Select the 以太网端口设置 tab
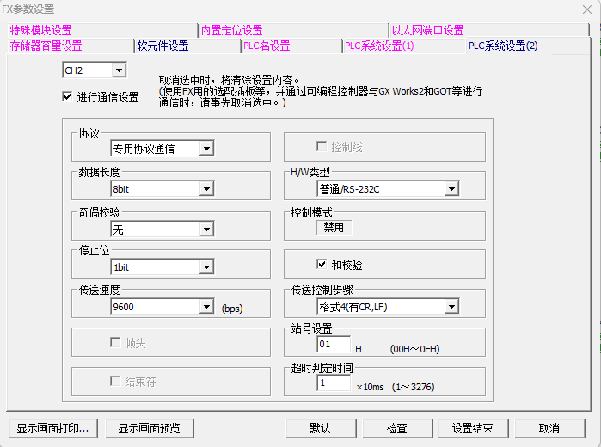The image size is (601, 447). tap(427, 31)
